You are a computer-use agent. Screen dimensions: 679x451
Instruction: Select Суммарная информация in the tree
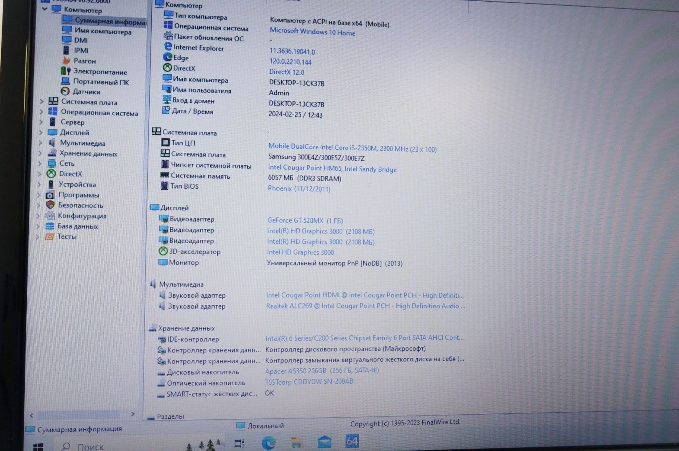[110, 21]
